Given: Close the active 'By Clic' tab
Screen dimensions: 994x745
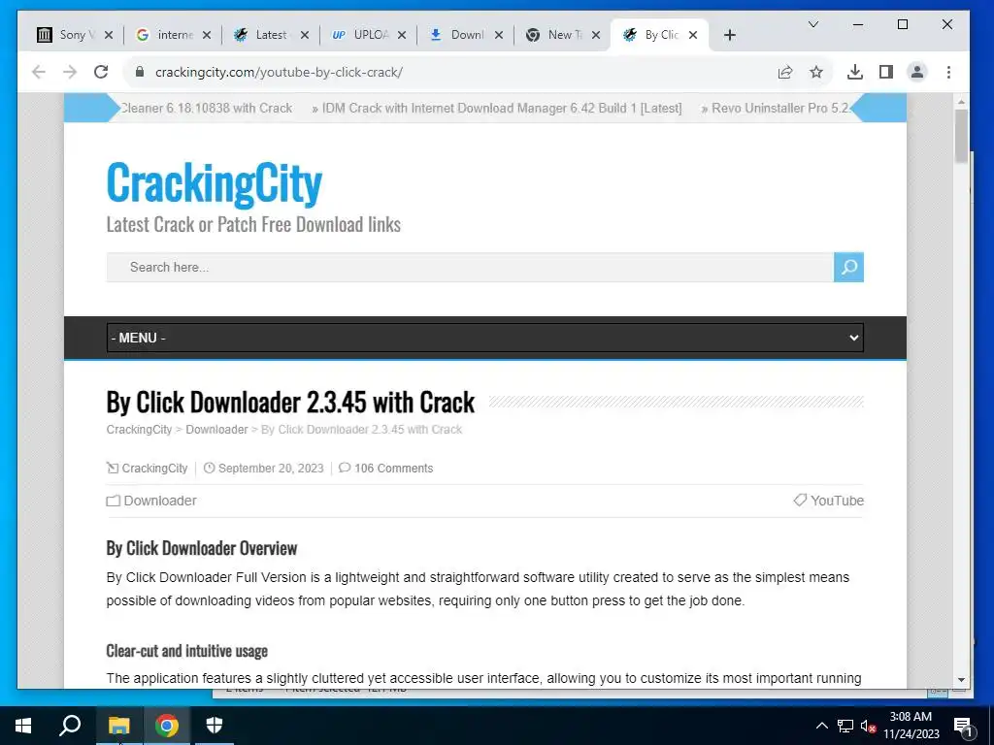Looking at the screenshot, I should (x=693, y=35).
